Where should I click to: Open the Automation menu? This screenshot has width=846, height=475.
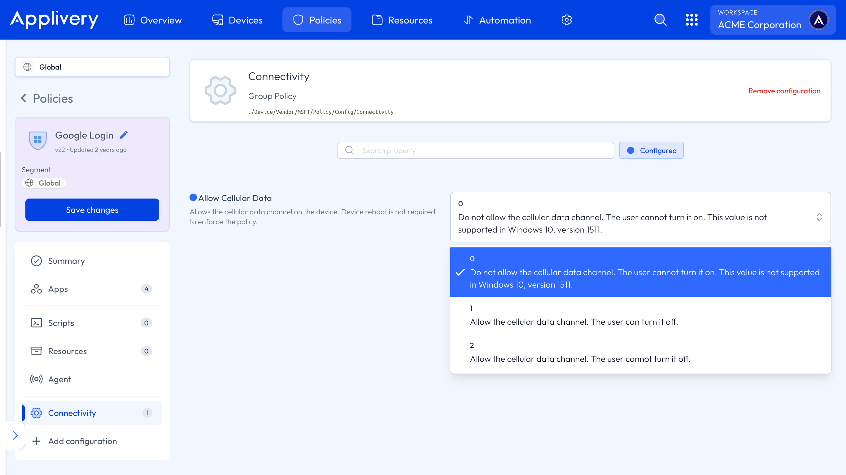tap(497, 20)
